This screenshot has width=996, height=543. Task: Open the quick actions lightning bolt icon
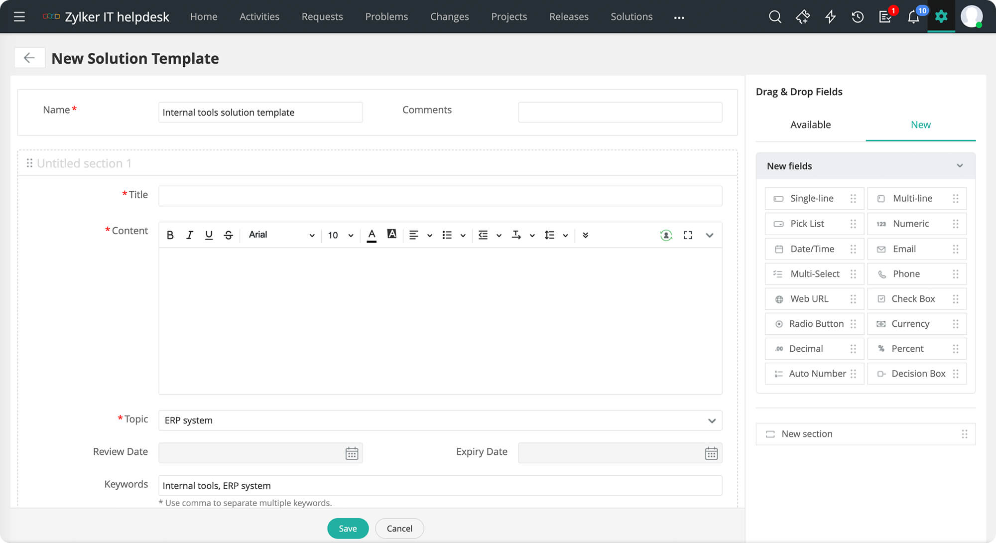(x=830, y=16)
